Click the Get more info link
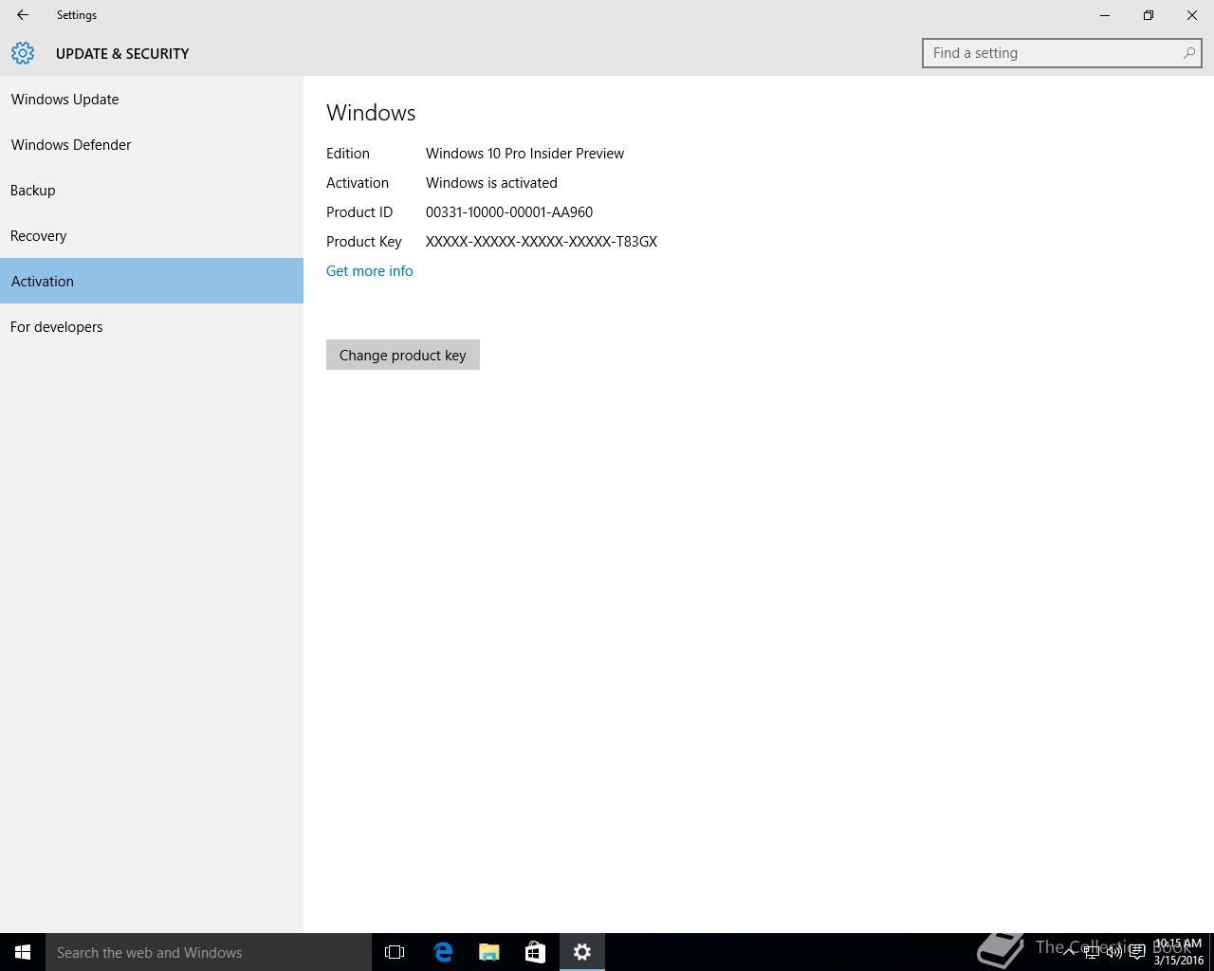 click(369, 271)
